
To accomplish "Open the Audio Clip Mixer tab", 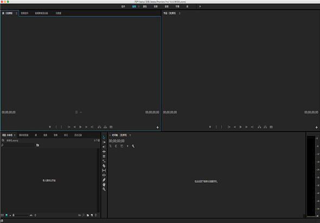I will tap(41, 13).
